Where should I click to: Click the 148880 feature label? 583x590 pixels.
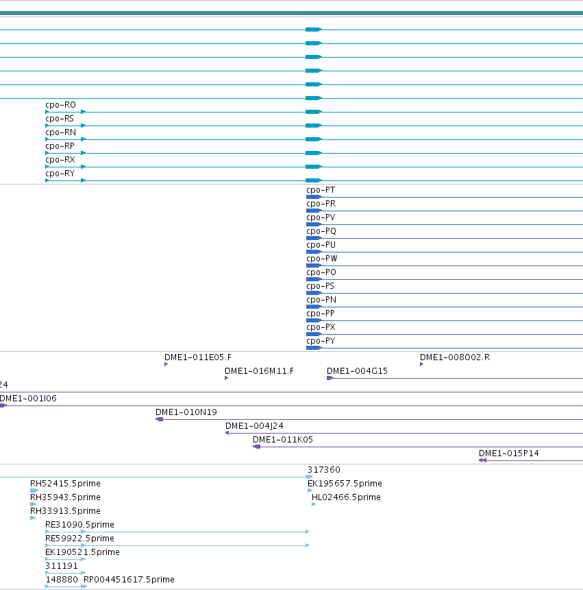pos(62,580)
